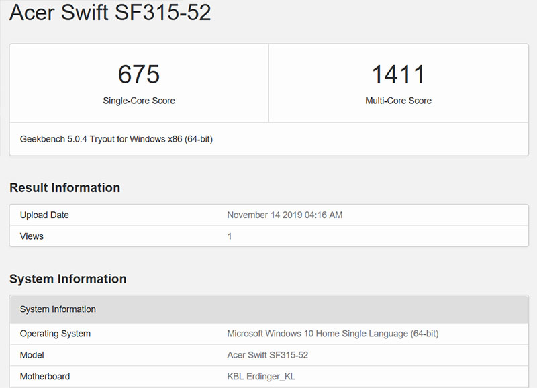The width and height of the screenshot is (537, 388).
Task: Click the System Information table header row
Action: 269,309
